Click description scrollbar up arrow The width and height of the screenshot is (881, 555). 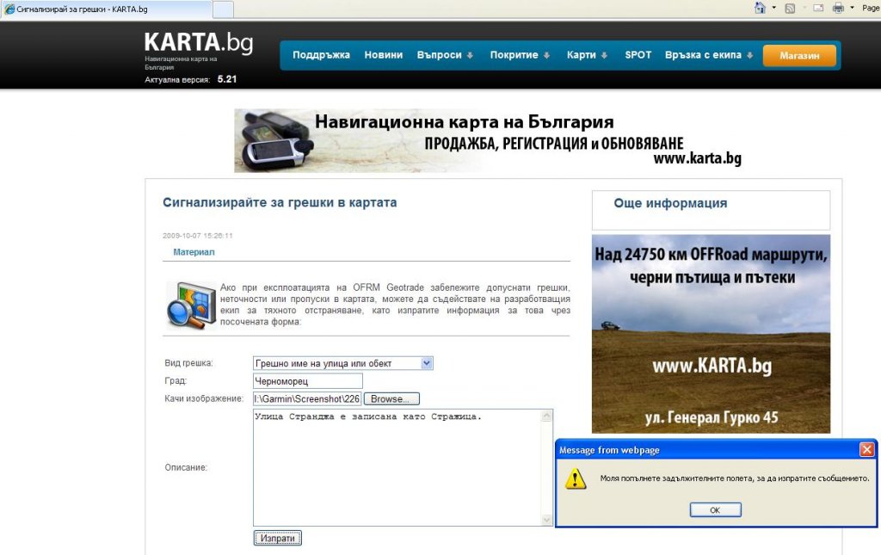pyautogui.click(x=546, y=416)
